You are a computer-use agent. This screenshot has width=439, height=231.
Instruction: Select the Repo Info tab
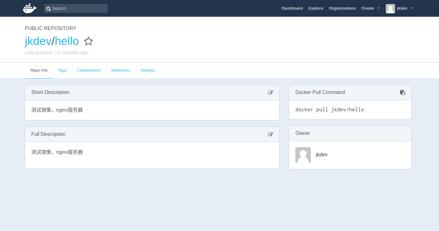39,70
